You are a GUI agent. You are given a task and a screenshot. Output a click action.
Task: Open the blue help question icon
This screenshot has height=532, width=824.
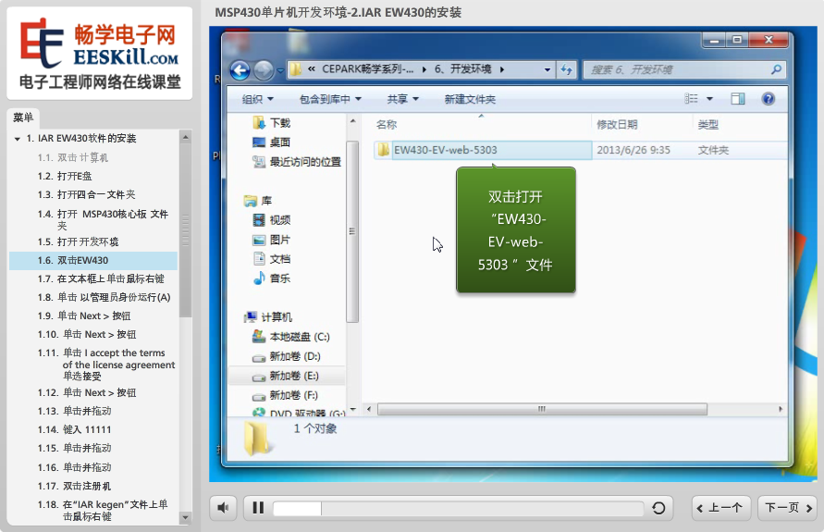coord(768,98)
